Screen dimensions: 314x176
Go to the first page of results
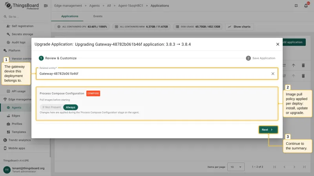coord(274,167)
